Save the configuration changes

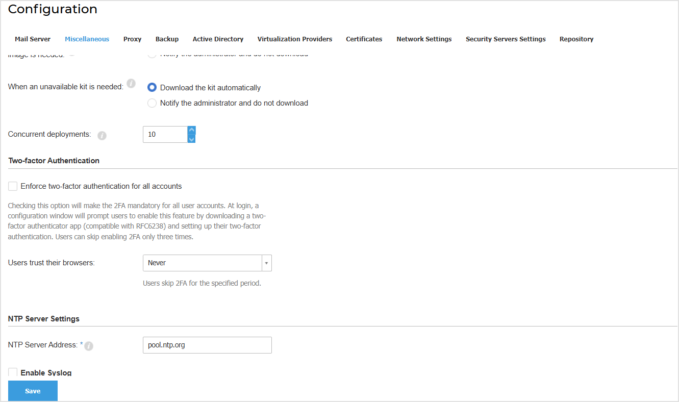point(33,390)
